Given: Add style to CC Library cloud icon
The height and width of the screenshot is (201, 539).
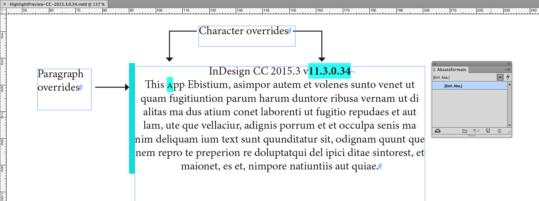Looking at the screenshot, I should pos(437,131).
